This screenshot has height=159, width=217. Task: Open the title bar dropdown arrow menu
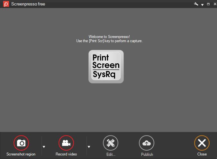click(x=202, y=5)
